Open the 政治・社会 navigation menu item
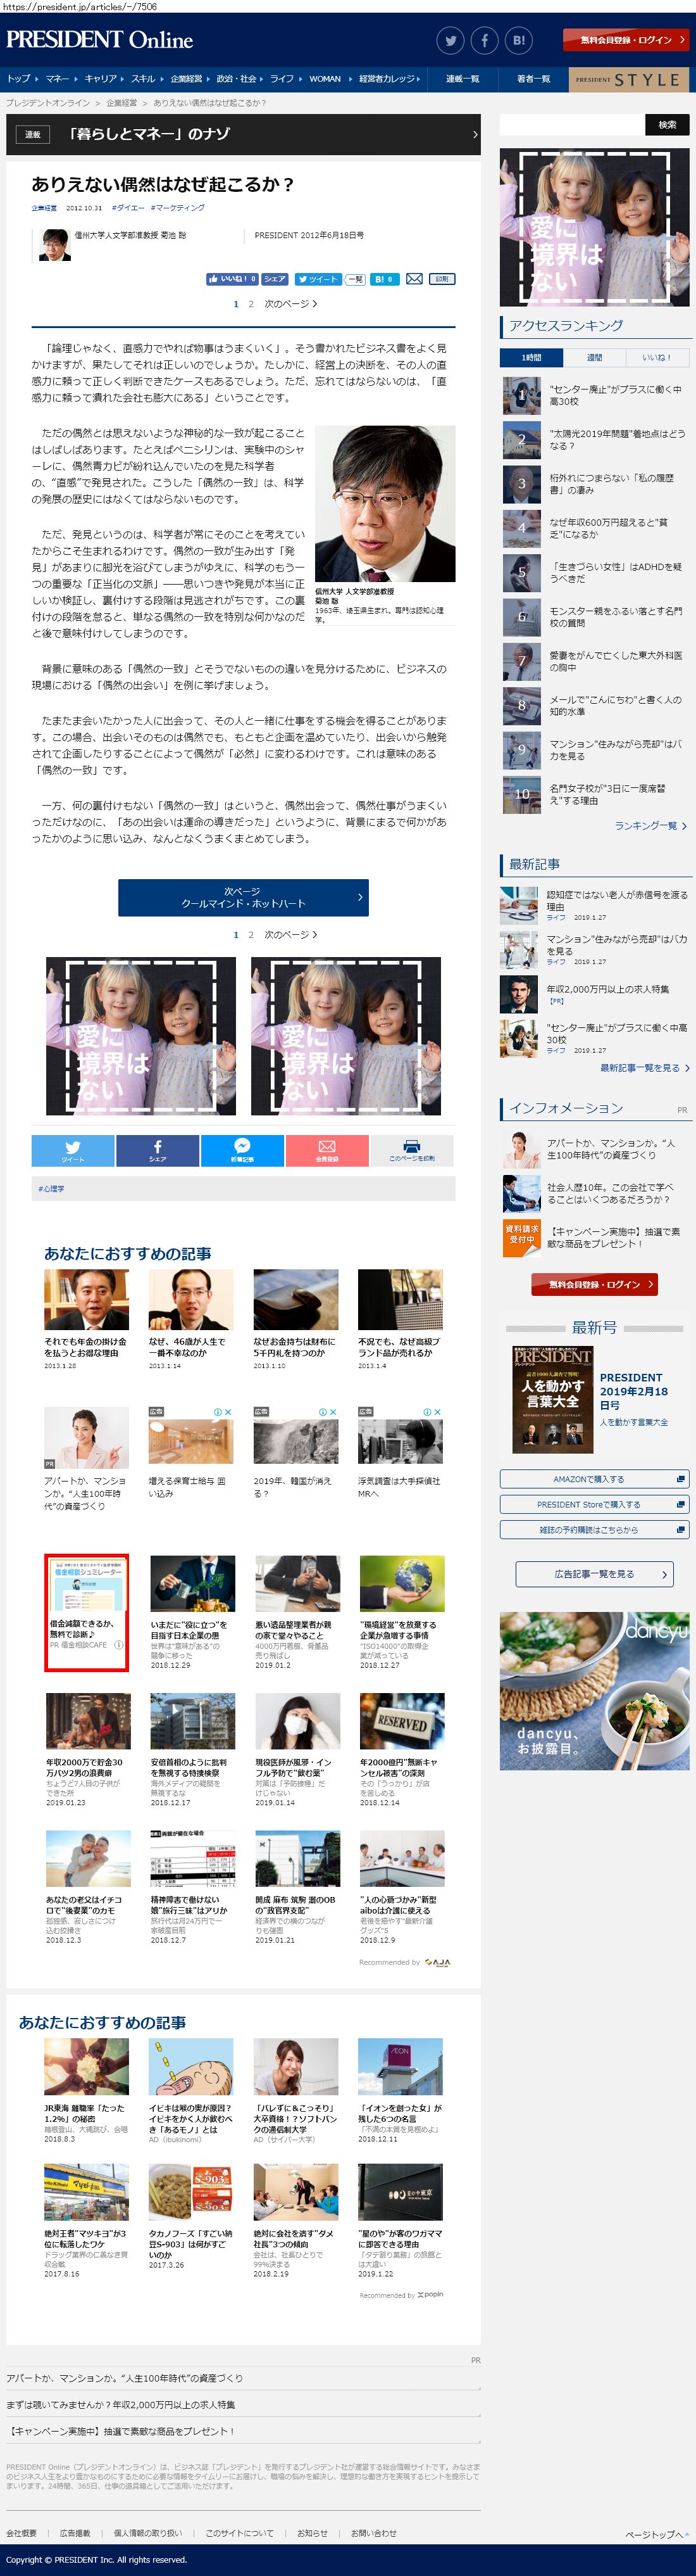This screenshot has width=696, height=2576. click(x=237, y=78)
